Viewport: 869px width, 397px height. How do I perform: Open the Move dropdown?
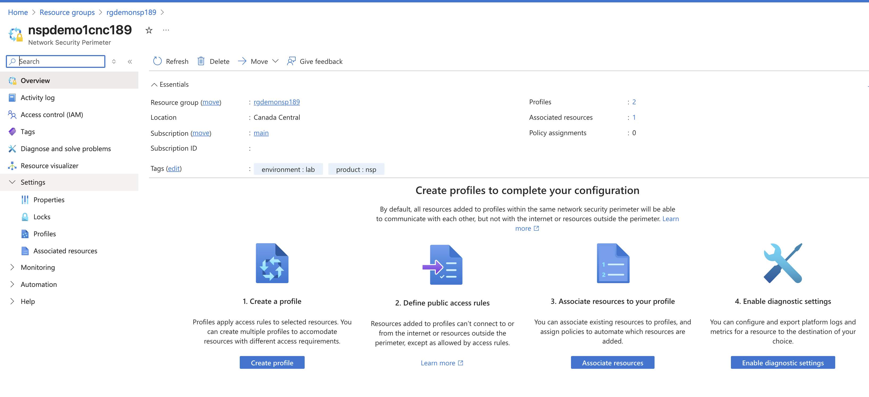point(258,61)
